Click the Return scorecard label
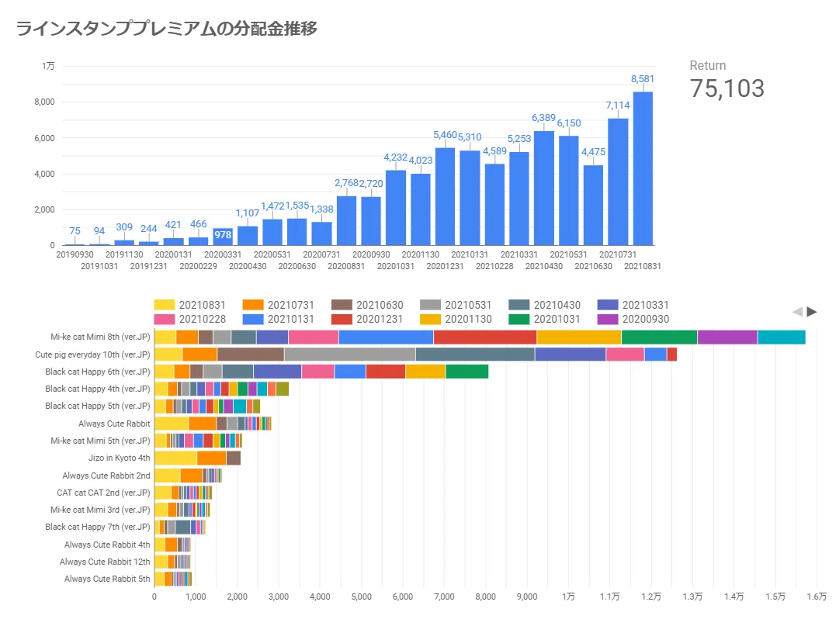Screen dimensions: 836x626 point(707,65)
